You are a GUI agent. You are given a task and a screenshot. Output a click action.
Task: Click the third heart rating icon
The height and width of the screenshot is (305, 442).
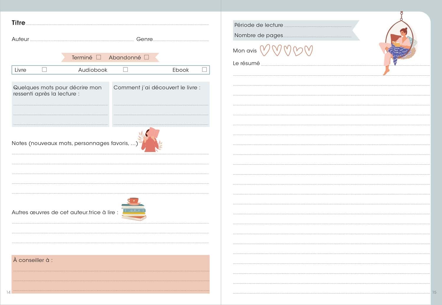pyautogui.click(x=287, y=50)
